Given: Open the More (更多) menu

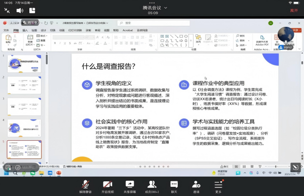Looking at the screenshot, I should coord(218,187).
